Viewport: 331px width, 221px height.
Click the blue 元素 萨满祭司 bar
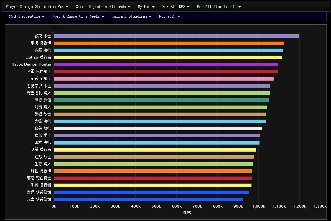click(148, 199)
